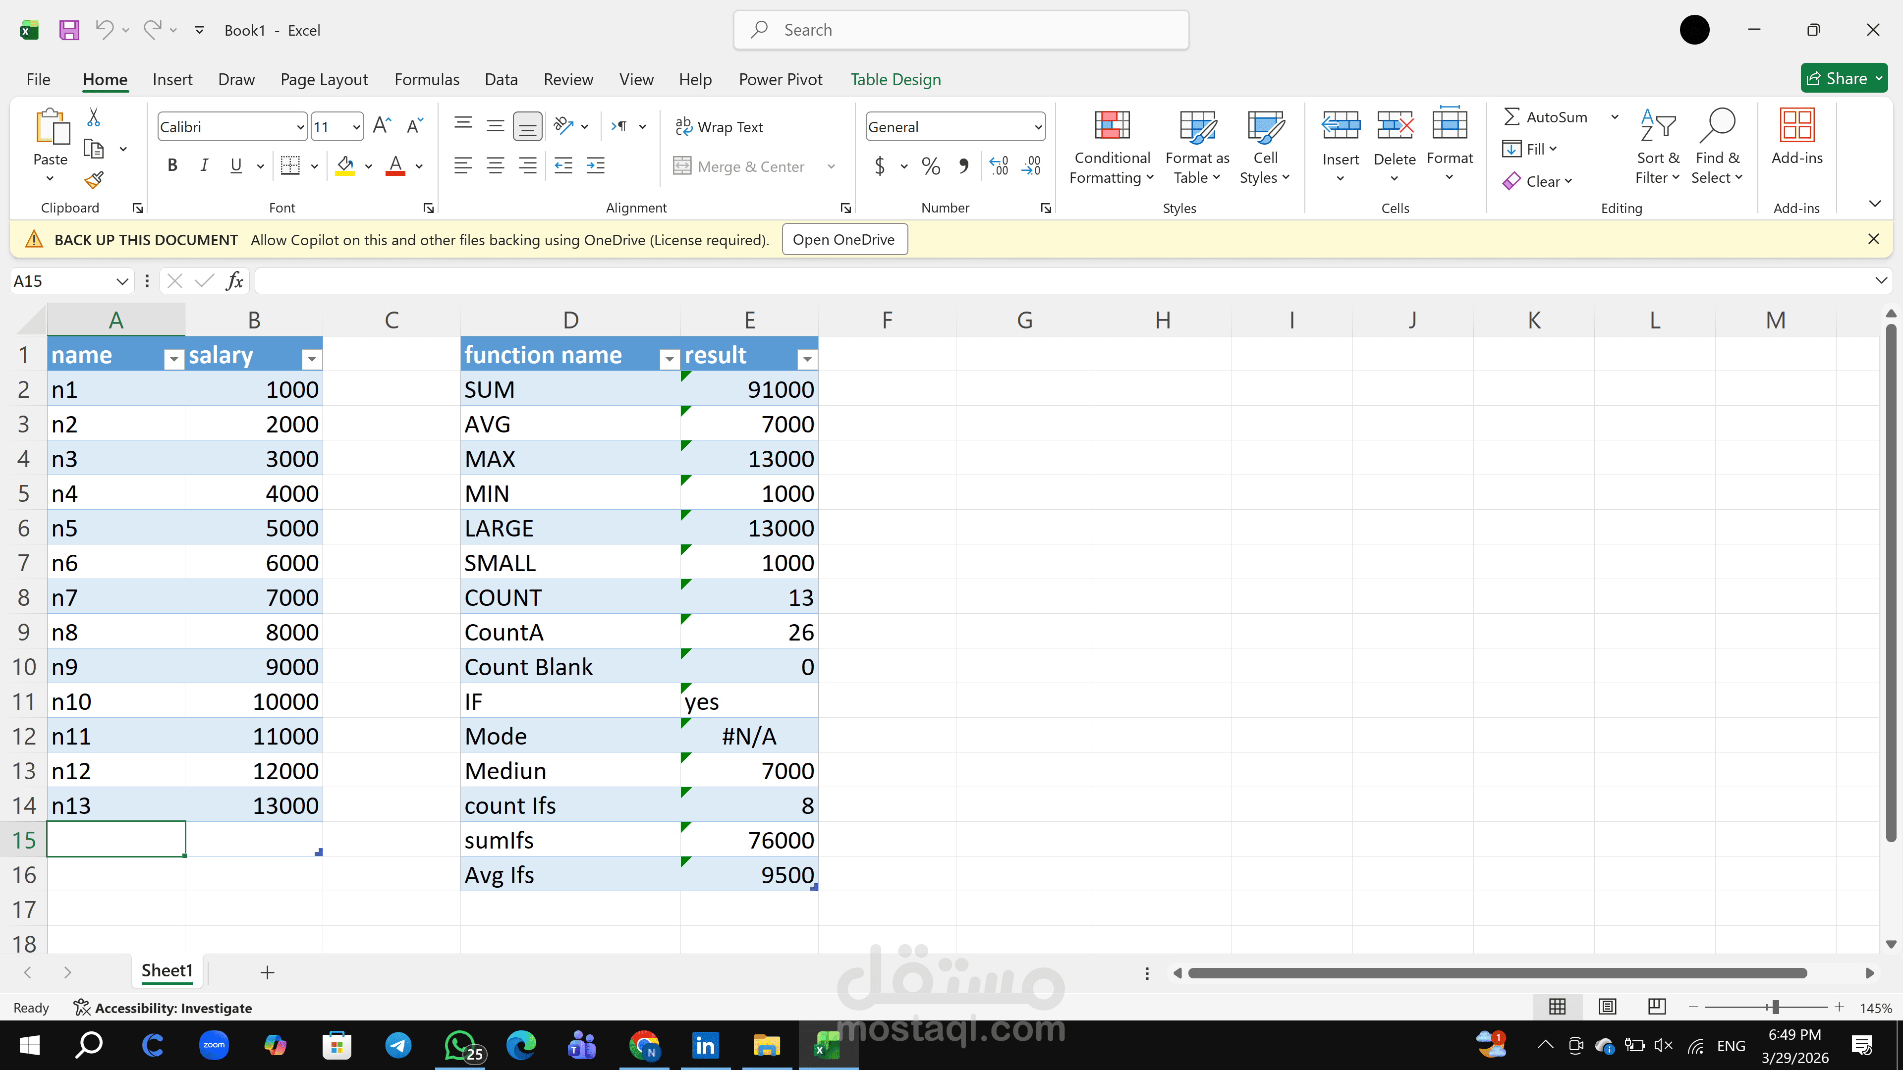
Task: Apply the Borders icon to cells
Action: point(290,165)
